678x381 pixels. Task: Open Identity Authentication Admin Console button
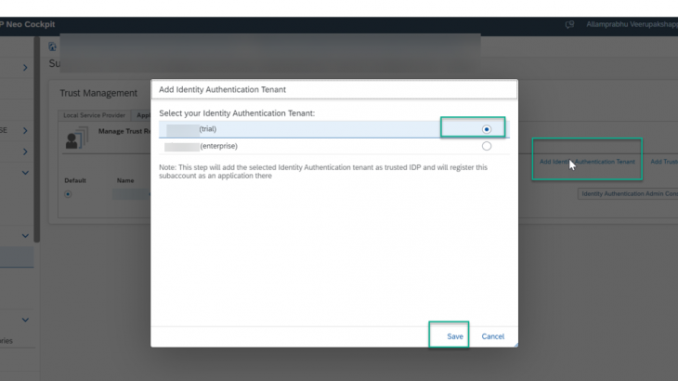[627, 193]
